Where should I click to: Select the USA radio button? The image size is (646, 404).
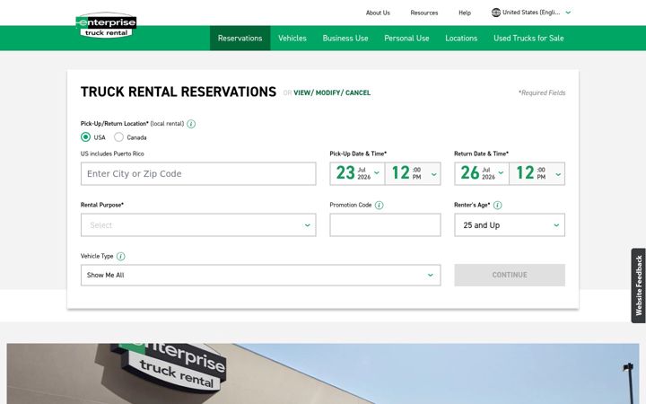(x=86, y=136)
